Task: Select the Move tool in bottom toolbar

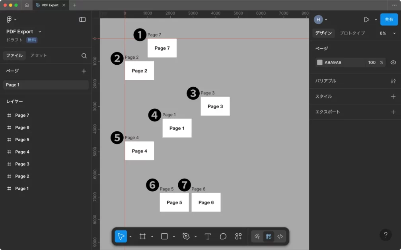Action: (121, 237)
